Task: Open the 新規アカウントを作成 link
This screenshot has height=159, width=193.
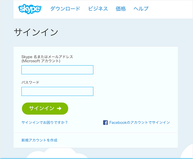Action: tap(39, 140)
